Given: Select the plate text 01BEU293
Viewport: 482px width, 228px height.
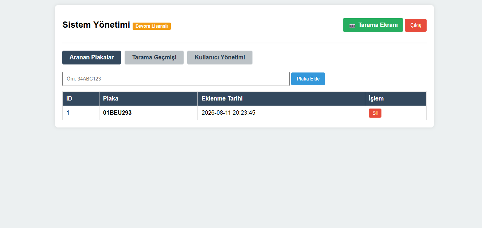Looking at the screenshot, I should pyautogui.click(x=117, y=113).
